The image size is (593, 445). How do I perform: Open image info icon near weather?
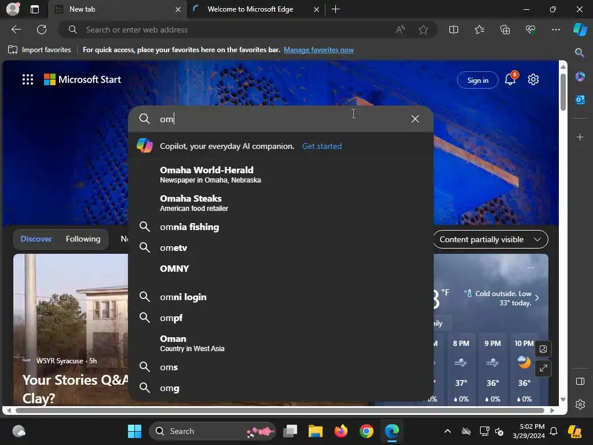[x=543, y=349]
